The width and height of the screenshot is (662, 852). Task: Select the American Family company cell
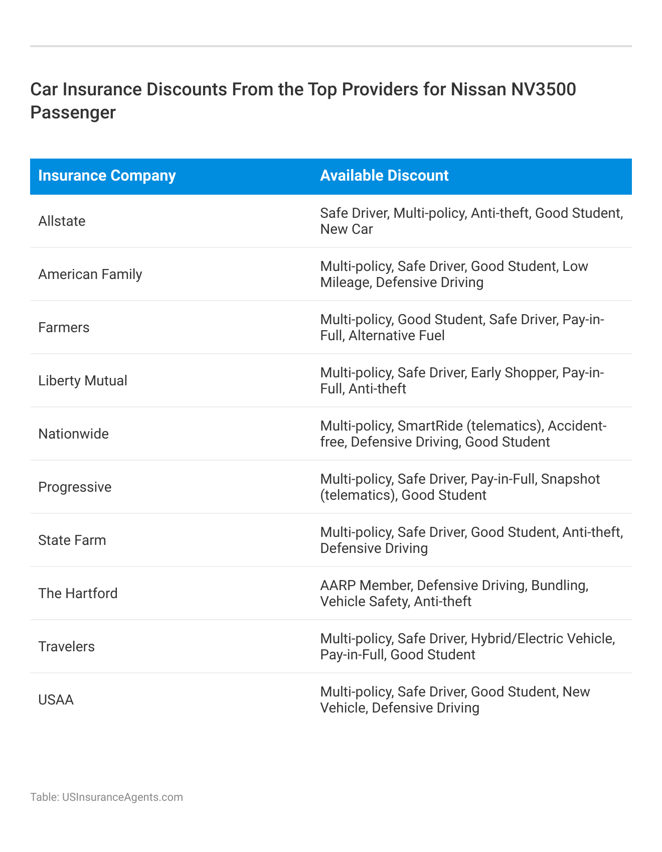pos(90,274)
